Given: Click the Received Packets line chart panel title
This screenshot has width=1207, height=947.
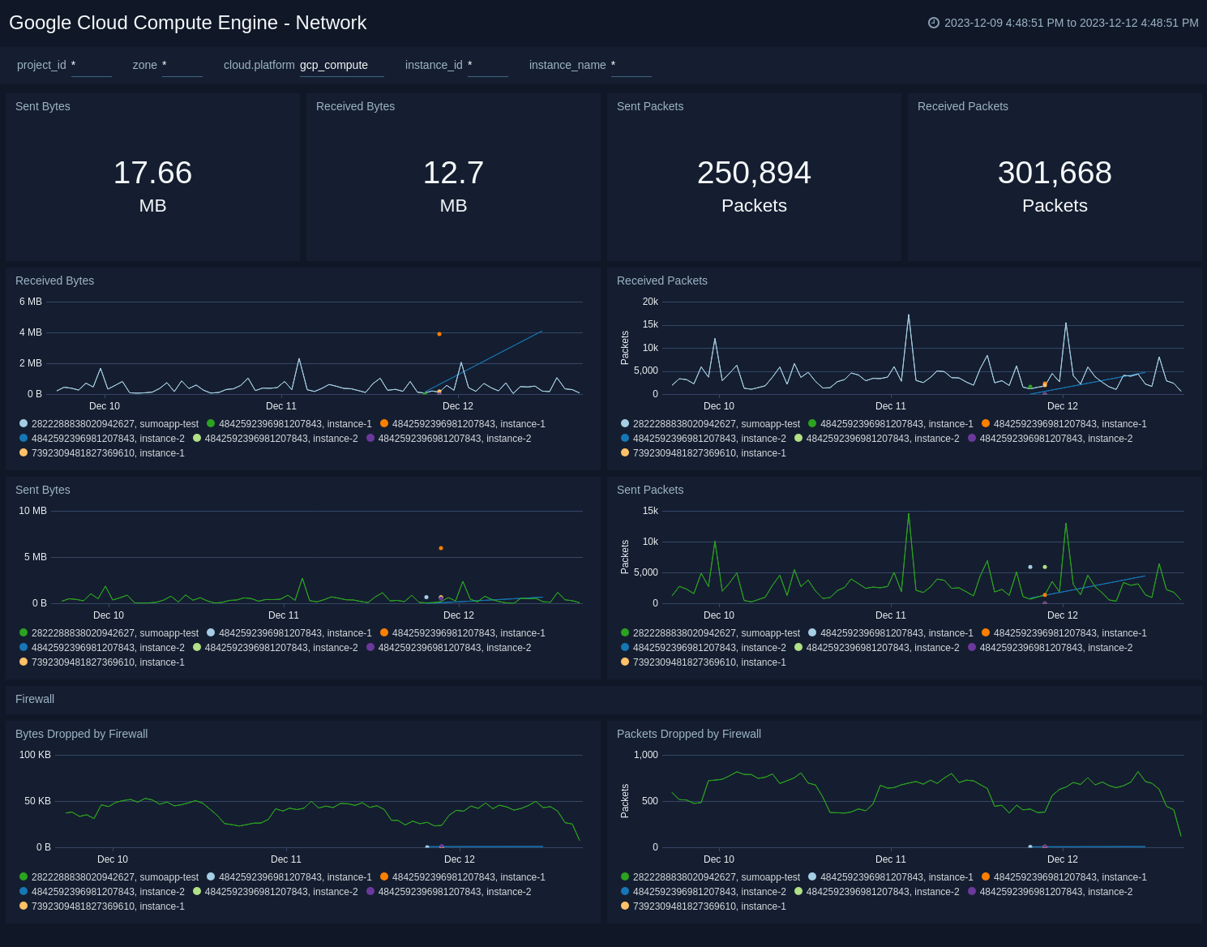Looking at the screenshot, I should (662, 281).
